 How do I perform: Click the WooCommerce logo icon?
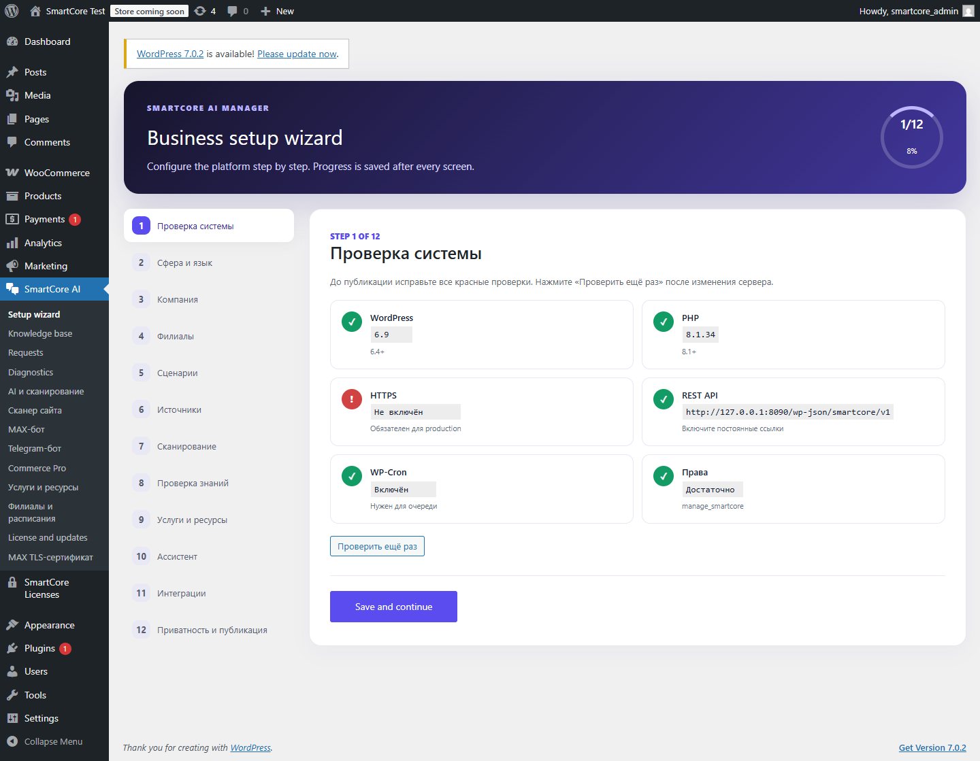click(12, 173)
